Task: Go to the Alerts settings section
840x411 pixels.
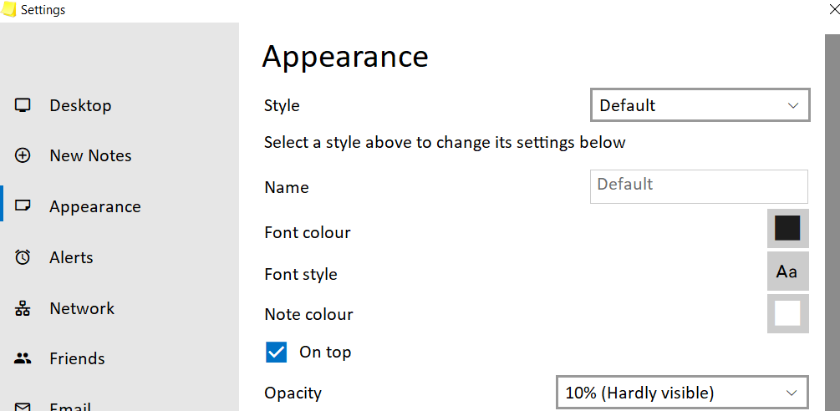Action: 71,257
